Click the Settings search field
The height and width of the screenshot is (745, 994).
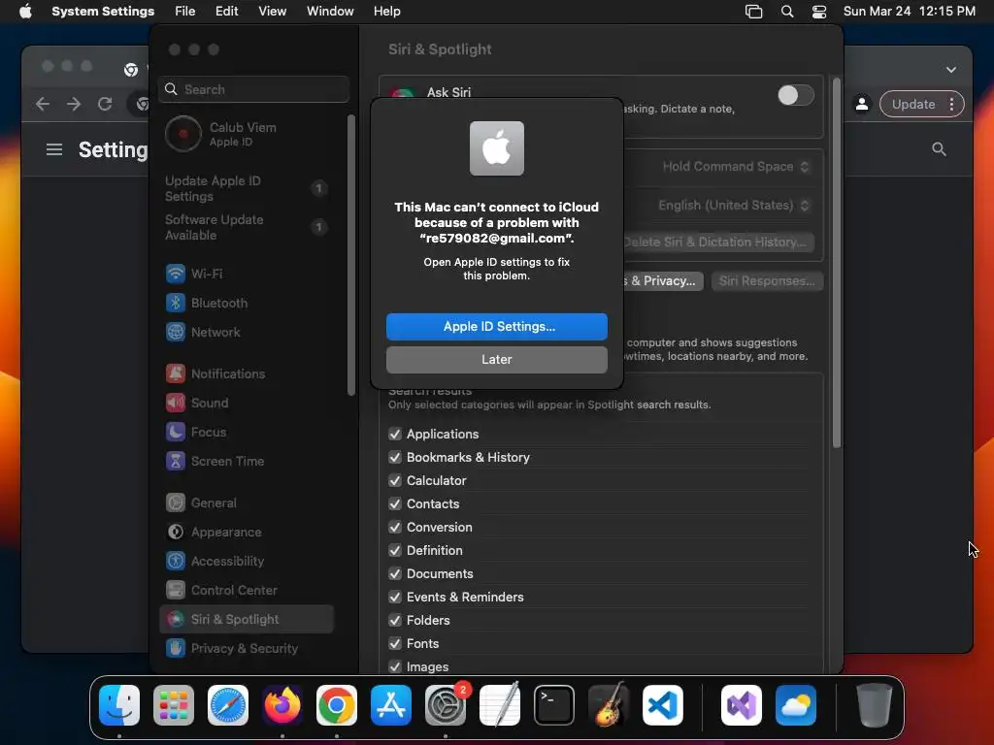(253, 89)
